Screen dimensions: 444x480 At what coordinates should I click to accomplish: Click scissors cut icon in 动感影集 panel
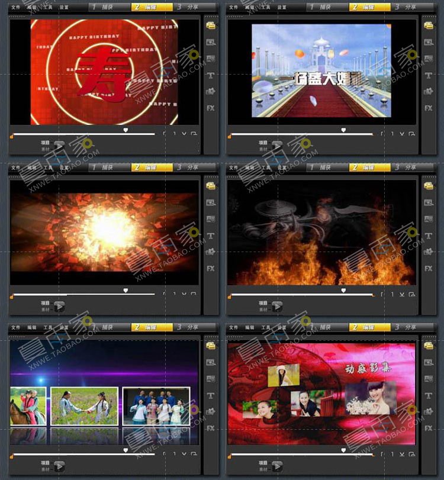[402, 454]
